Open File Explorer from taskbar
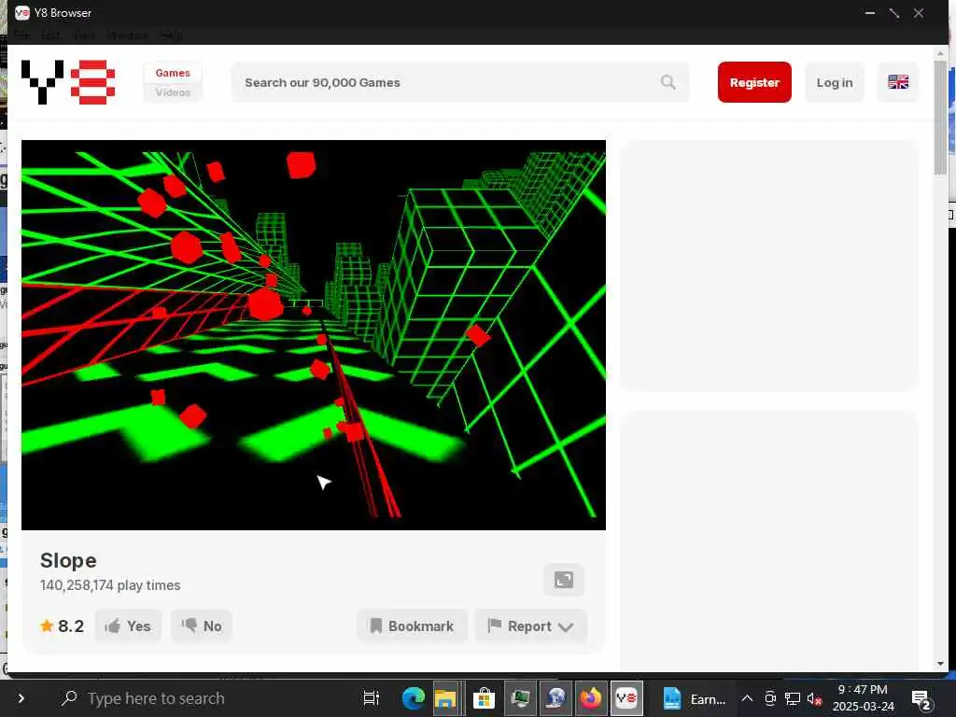956x717 pixels. click(x=445, y=698)
